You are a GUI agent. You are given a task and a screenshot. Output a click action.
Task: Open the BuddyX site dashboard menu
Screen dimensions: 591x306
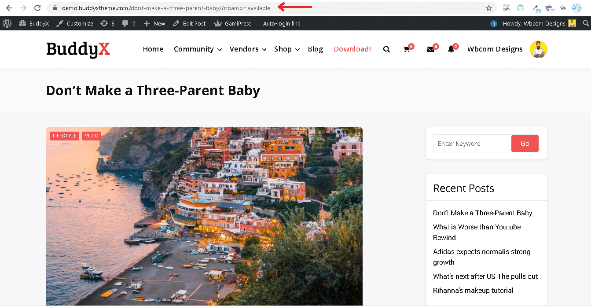tap(33, 23)
